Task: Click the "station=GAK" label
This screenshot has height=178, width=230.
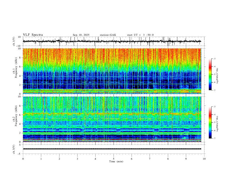Action: click(108, 35)
